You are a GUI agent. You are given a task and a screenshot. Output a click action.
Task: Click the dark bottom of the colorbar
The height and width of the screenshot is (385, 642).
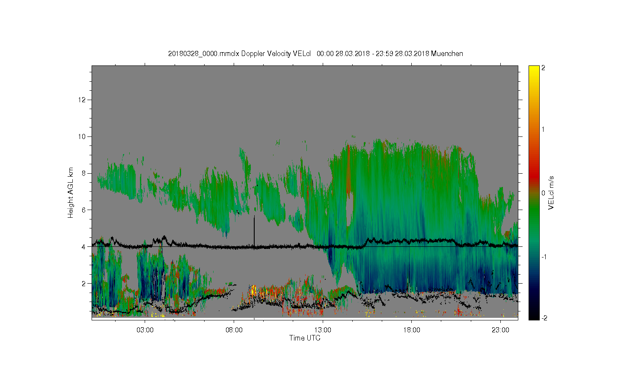(x=534, y=314)
